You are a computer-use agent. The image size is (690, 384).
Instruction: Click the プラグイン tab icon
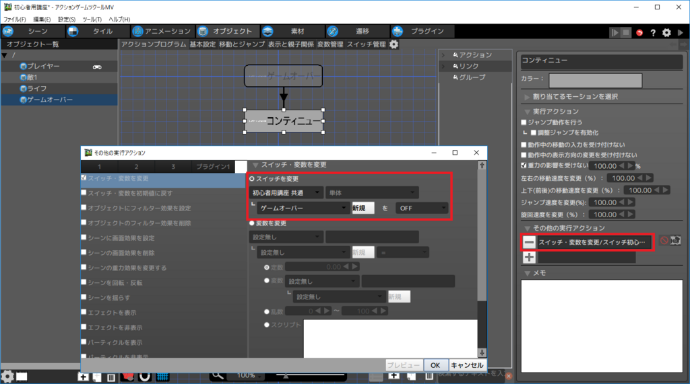pyautogui.click(x=398, y=31)
